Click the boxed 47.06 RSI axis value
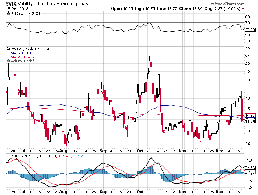This screenshot has height=195, width=258. pyautogui.click(x=250, y=29)
